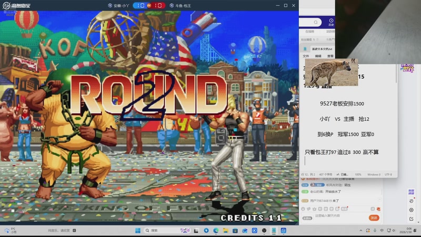Open the Notepad icon on taskbar
This screenshot has width=421, height=237.
(274, 231)
